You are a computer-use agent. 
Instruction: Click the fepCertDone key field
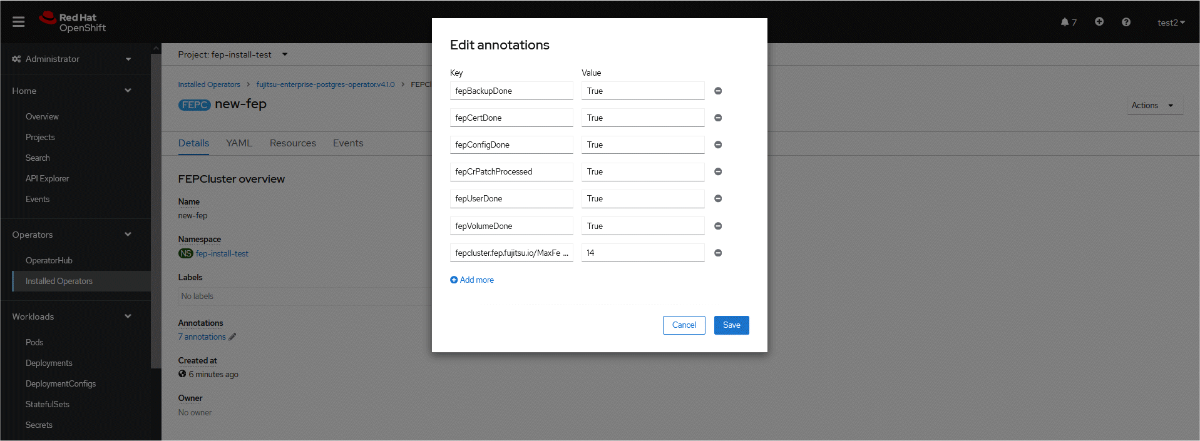(511, 118)
